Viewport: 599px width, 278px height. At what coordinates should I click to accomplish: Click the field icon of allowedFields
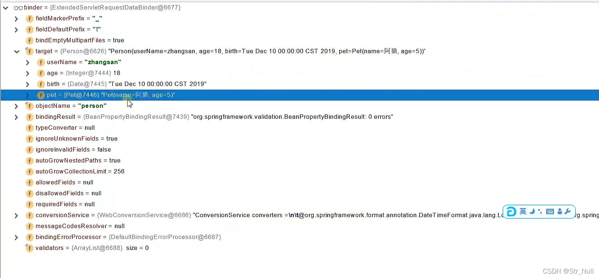pyautogui.click(x=30, y=183)
